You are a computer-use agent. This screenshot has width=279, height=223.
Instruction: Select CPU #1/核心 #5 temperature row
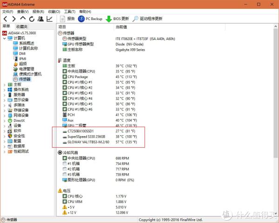pyautogui.click(x=99, y=104)
